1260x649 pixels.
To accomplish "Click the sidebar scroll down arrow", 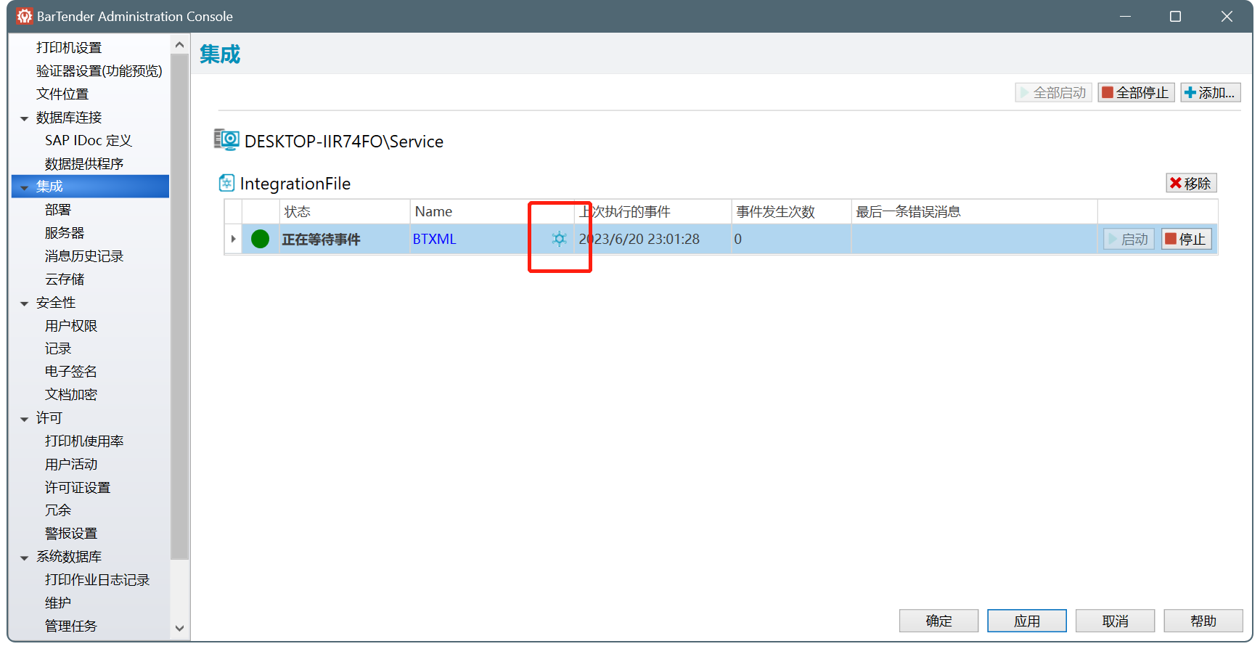I will (x=180, y=628).
